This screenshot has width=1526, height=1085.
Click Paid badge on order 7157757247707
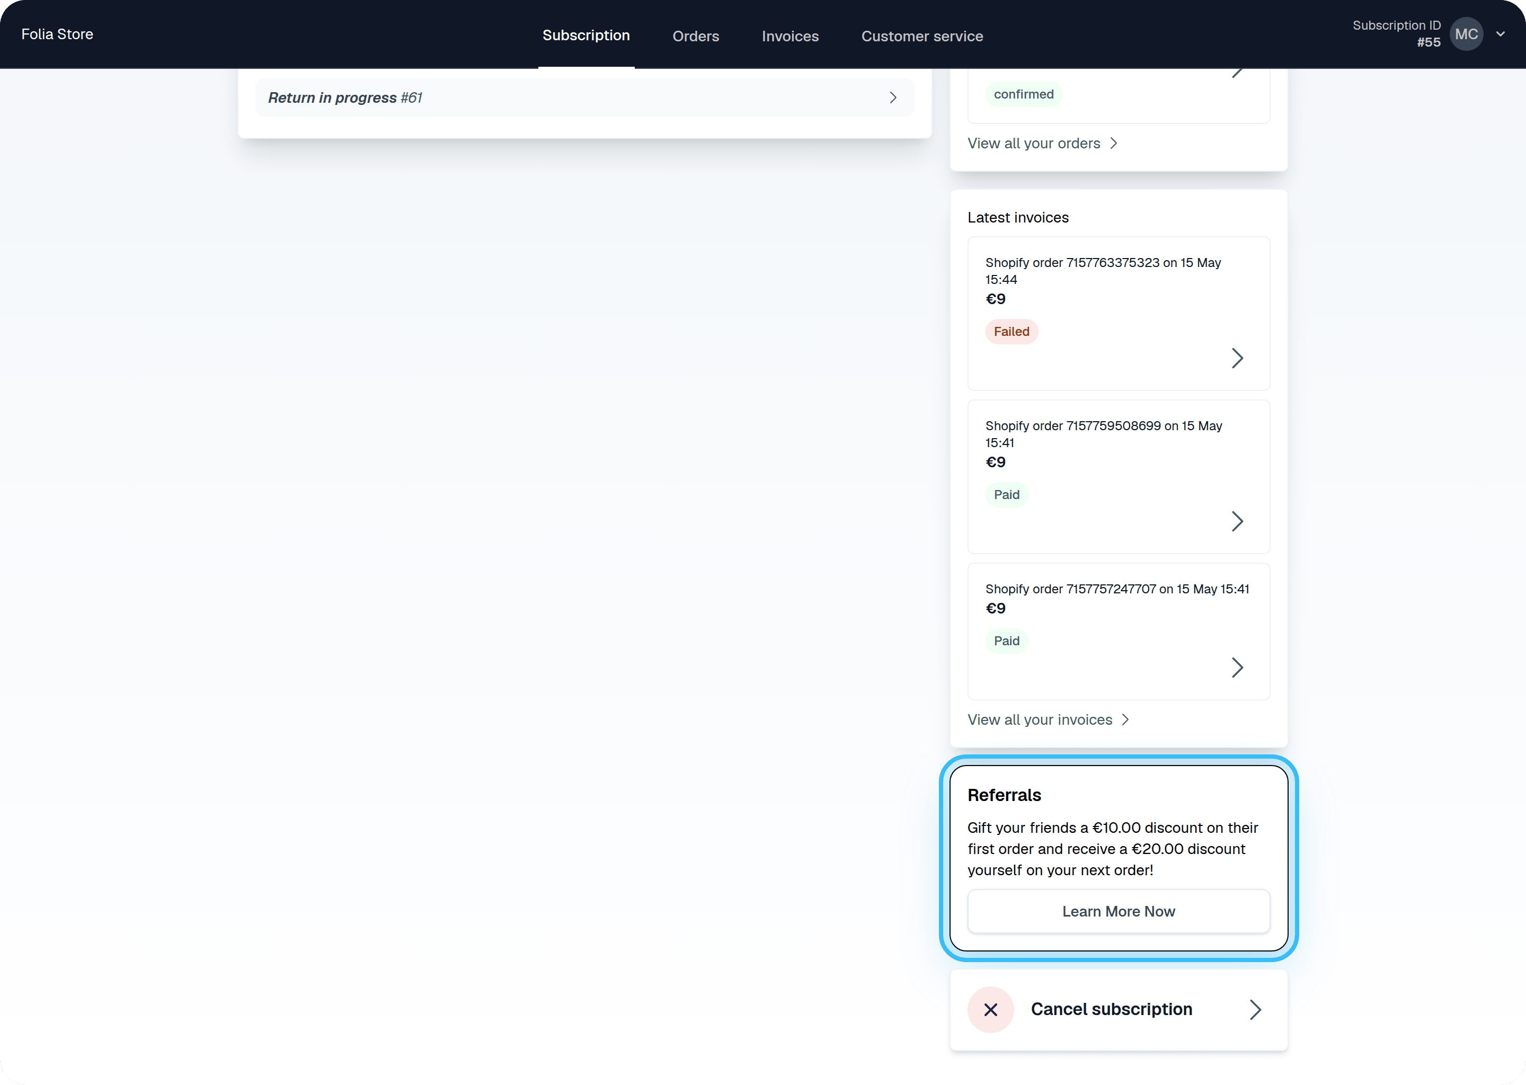click(x=1007, y=641)
